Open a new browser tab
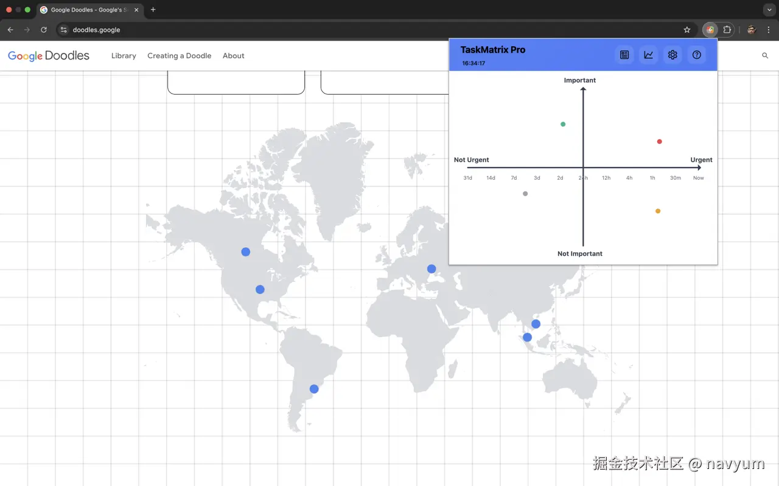Viewport: 779px width, 486px height. tap(153, 10)
